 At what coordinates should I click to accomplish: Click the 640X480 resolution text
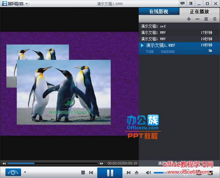(168, 52)
